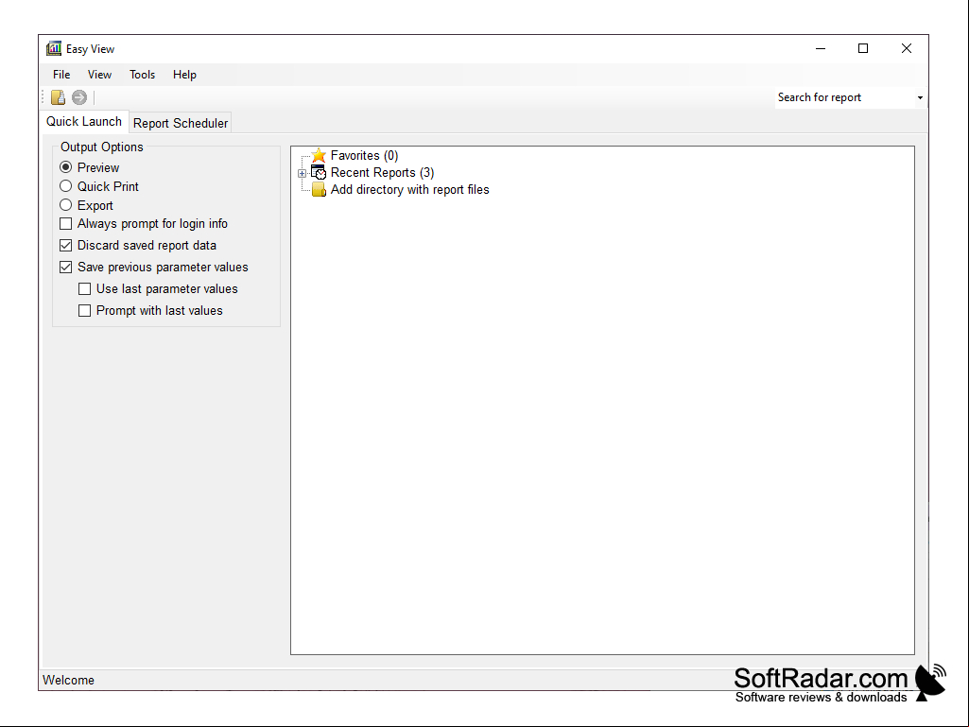This screenshot has width=969, height=727.
Task: Choose the Export radio button
Action: (x=65, y=205)
